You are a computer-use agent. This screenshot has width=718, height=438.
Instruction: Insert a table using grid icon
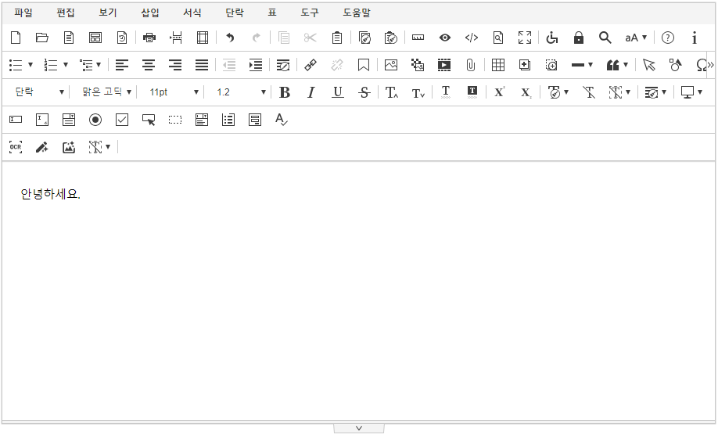498,65
